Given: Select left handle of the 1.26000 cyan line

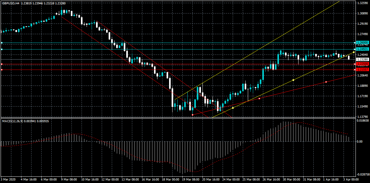Looking at the screenshot, I should (2, 43).
